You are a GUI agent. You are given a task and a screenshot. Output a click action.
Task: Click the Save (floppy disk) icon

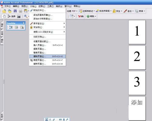tap(15, 11)
